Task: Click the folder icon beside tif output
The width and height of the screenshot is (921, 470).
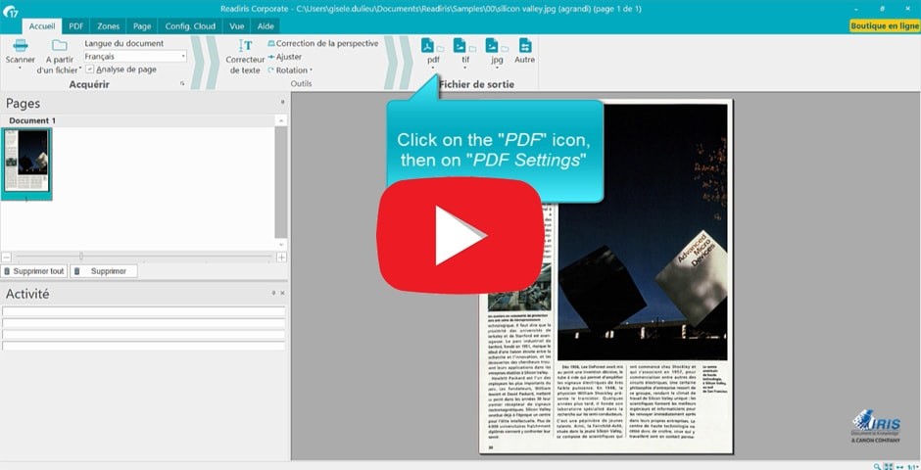Action: 473,49
